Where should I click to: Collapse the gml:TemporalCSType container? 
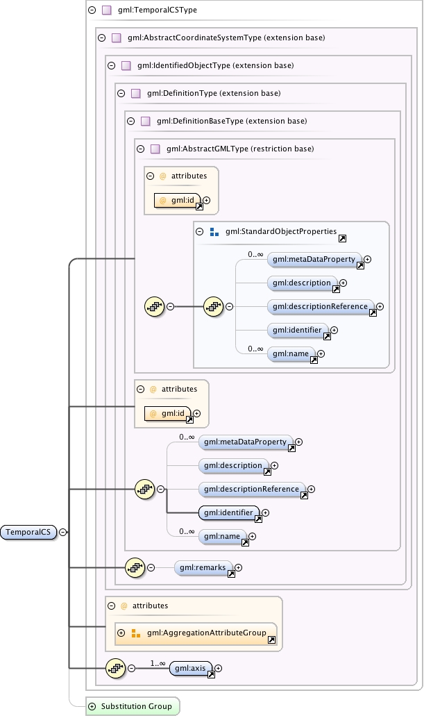(x=92, y=10)
